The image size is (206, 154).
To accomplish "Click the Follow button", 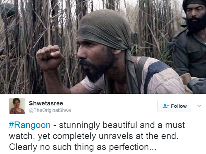I will (x=174, y=106).
